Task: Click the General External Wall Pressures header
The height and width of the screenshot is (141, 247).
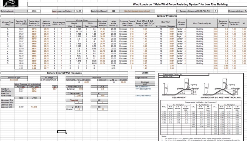Action: 64,73
